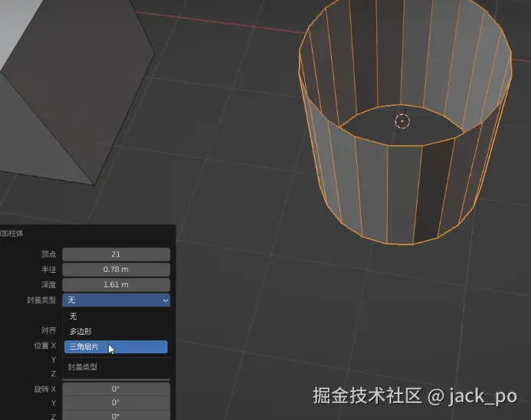Click the 顶点 (vertices) field showing 21
Screen dimensions: 531x420
pos(116,254)
